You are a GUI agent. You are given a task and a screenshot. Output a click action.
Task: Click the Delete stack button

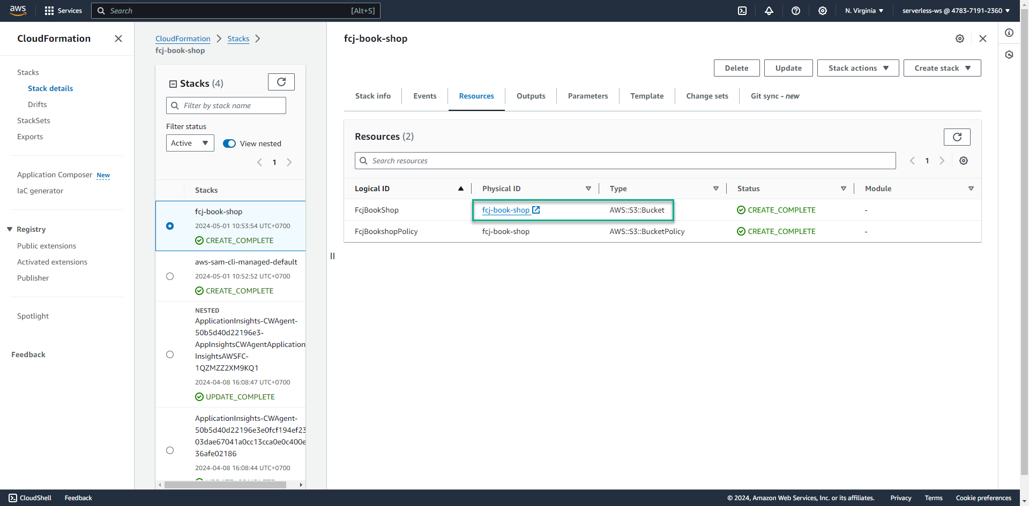pyautogui.click(x=737, y=68)
